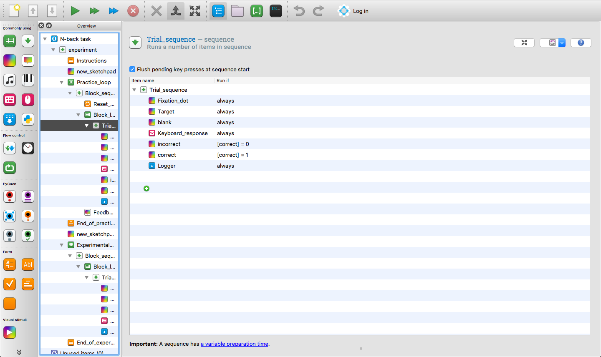Select Target row in sequence

click(359, 111)
